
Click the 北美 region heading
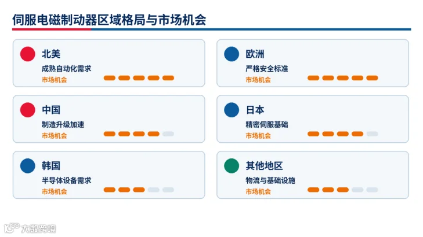(x=51, y=54)
